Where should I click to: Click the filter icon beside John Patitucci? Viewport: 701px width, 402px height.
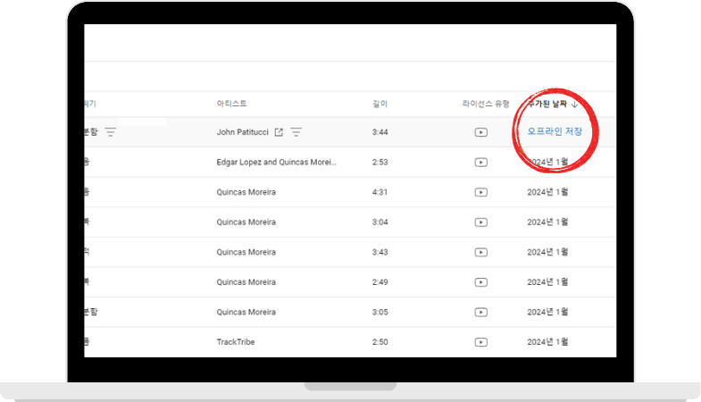pos(296,132)
